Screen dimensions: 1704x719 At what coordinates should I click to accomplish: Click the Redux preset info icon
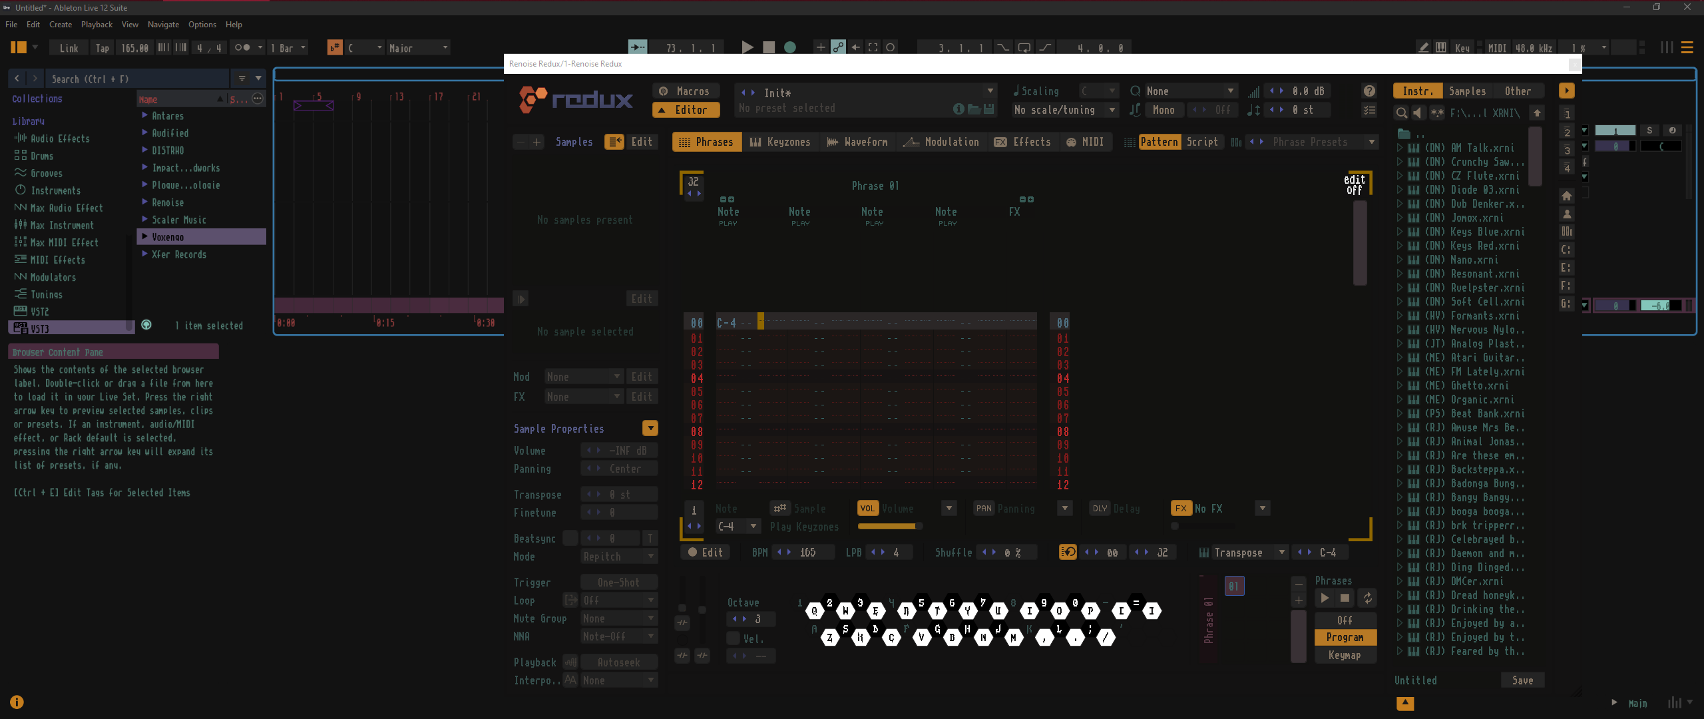click(x=958, y=109)
